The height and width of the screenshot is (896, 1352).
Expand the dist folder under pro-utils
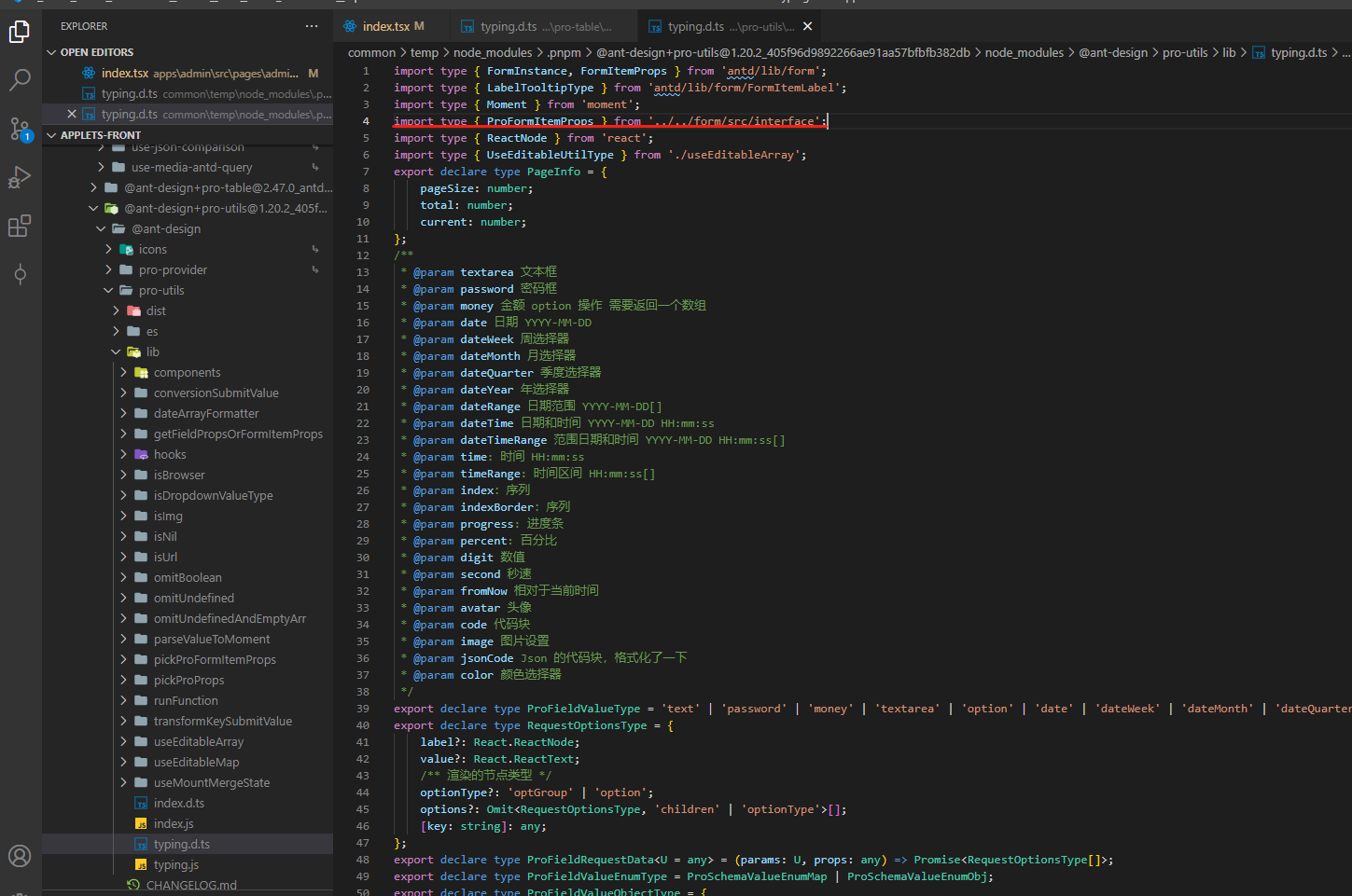156,310
